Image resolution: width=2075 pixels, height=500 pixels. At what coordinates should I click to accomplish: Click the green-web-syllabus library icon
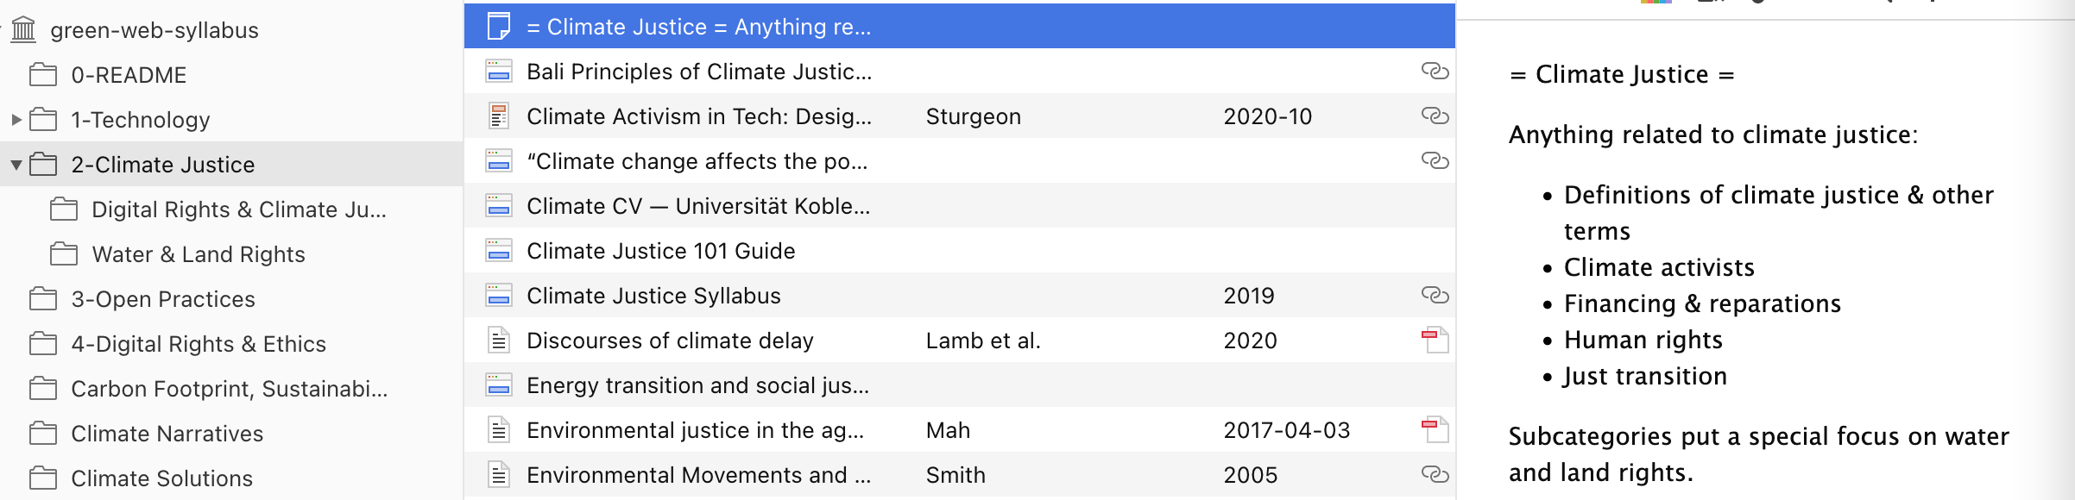pos(23,30)
